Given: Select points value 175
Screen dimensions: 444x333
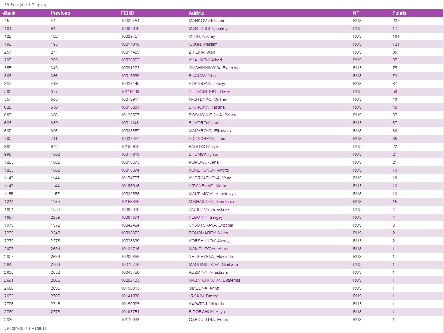Looking at the screenshot, I should (x=396, y=28).
